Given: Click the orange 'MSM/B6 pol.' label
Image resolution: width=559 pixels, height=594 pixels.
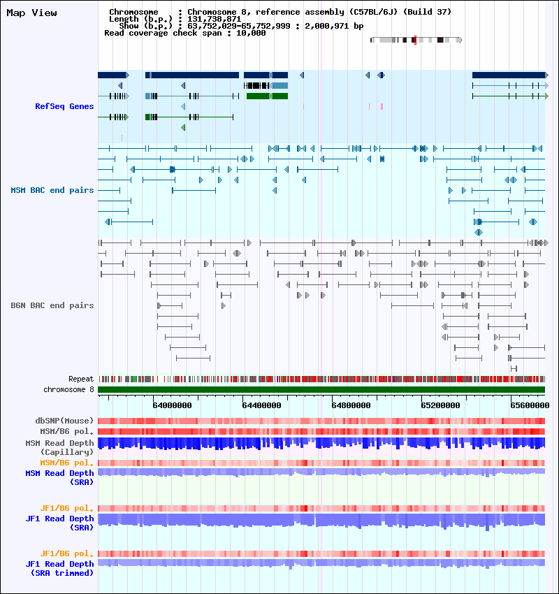Looking at the screenshot, I should (x=66, y=463).
